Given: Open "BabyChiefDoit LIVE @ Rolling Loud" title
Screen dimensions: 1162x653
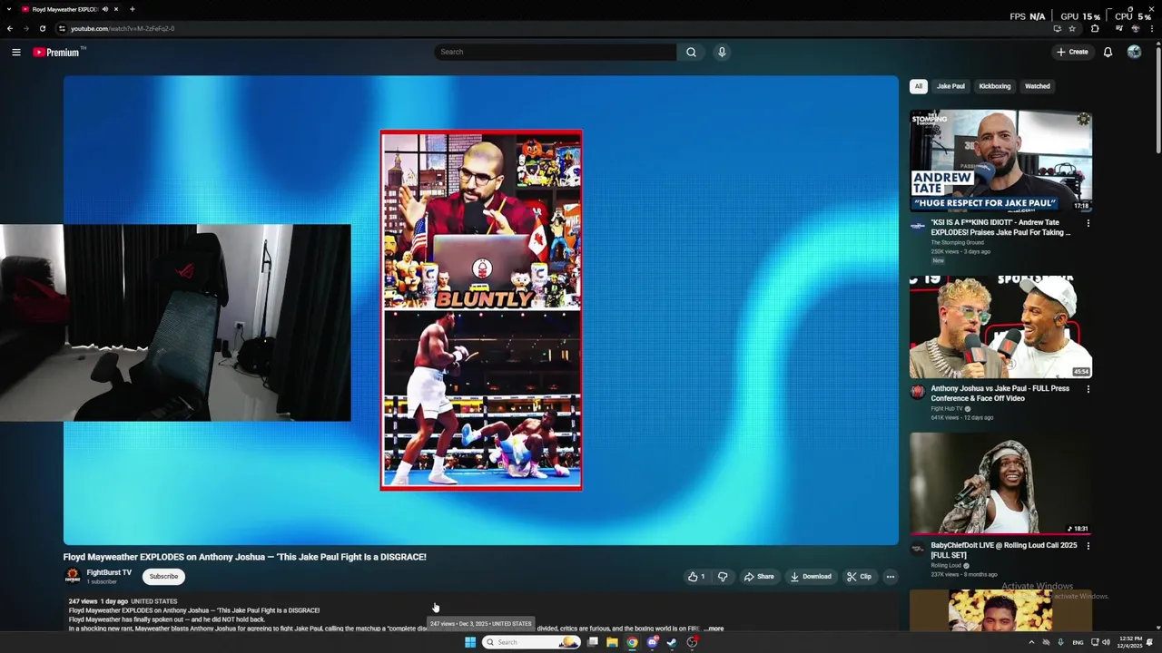Looking at the screenshot, I should (1003, 551).
